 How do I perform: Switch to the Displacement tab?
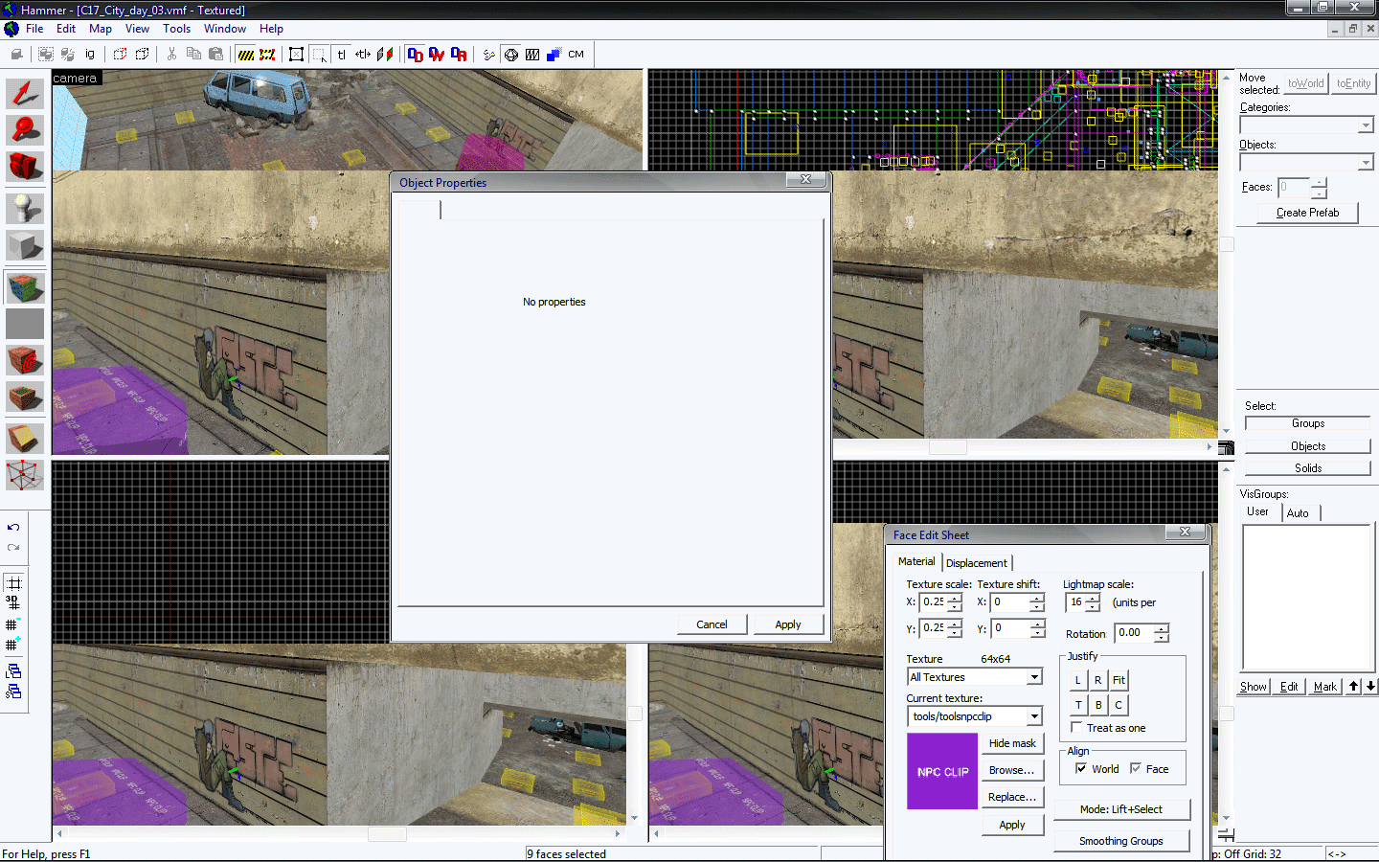coord(977,563)
